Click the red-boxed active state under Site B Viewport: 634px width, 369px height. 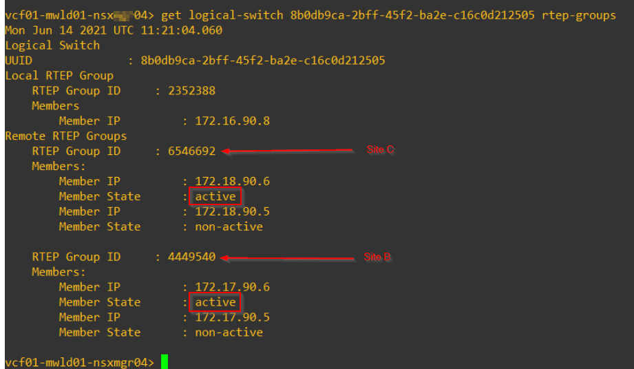pyautogui.click(x=215, y=302)
